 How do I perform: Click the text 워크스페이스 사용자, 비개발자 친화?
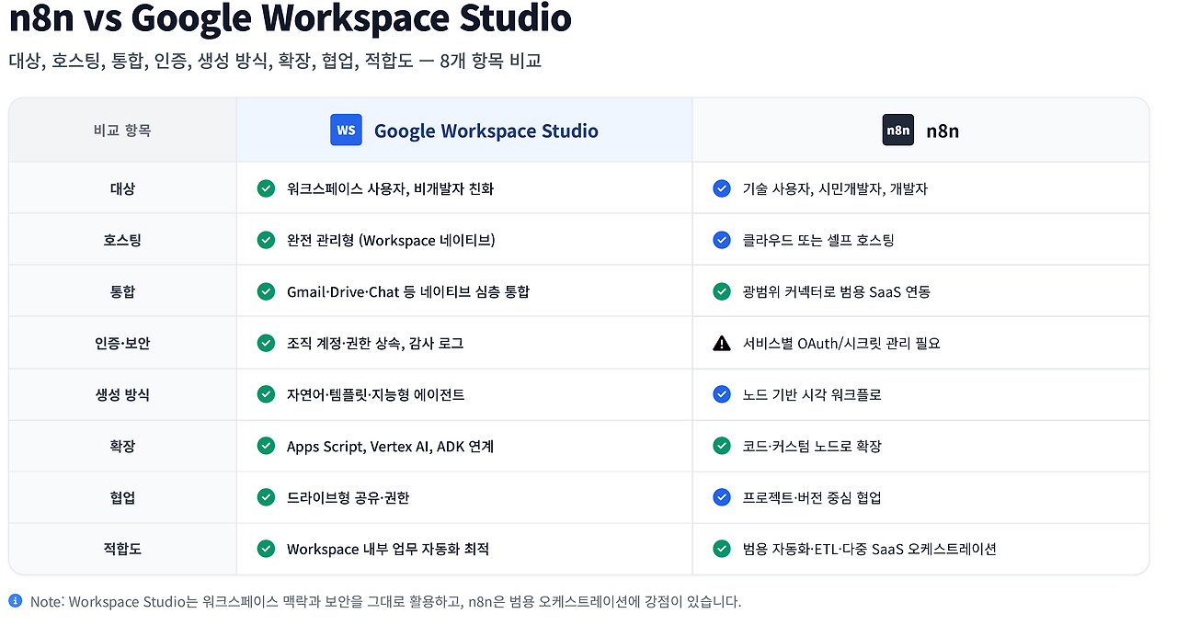[x=390, y=188]
